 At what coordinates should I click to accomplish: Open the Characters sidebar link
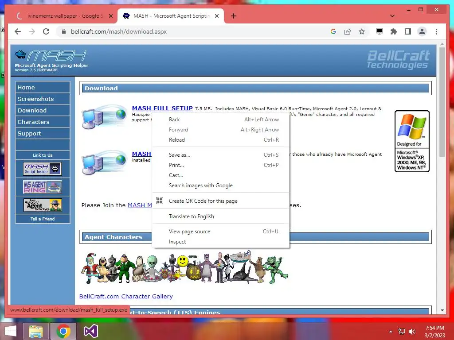click(43, 122)
